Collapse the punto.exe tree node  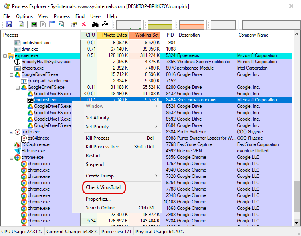point(11,132)
